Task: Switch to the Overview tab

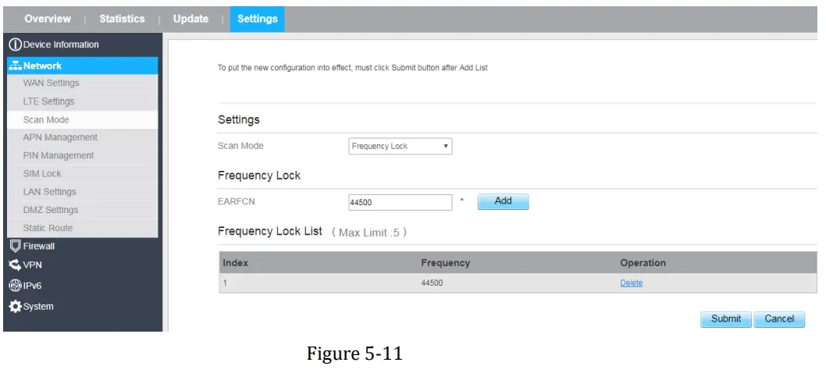Action: coord(48,19)
